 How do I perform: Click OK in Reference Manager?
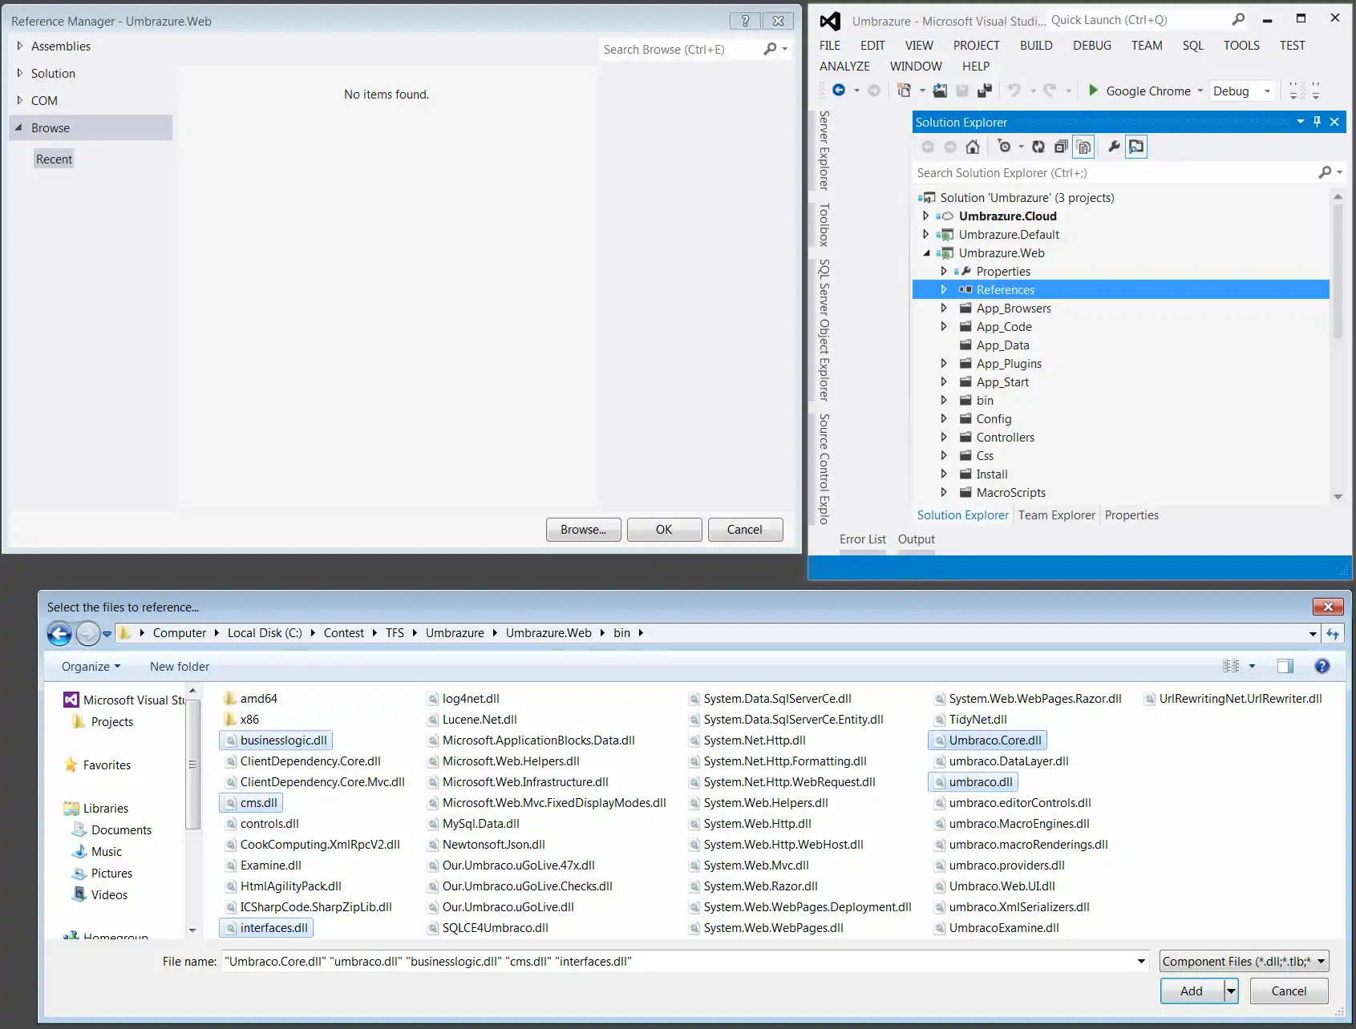coord(664,530)
